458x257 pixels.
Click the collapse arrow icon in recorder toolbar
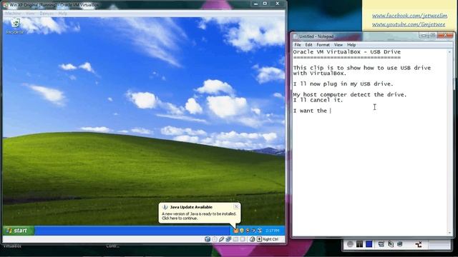tap(419, 244)
